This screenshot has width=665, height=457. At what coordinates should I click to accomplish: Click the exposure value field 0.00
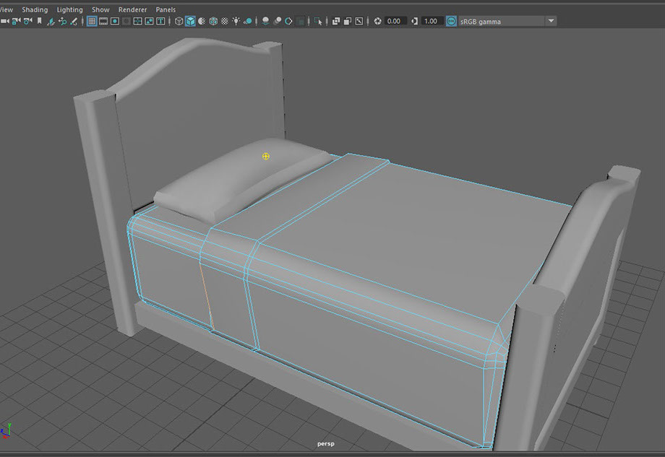click(x=394, y=22)
